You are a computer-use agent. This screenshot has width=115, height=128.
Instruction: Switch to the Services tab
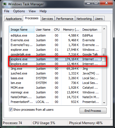coord(47,19)
